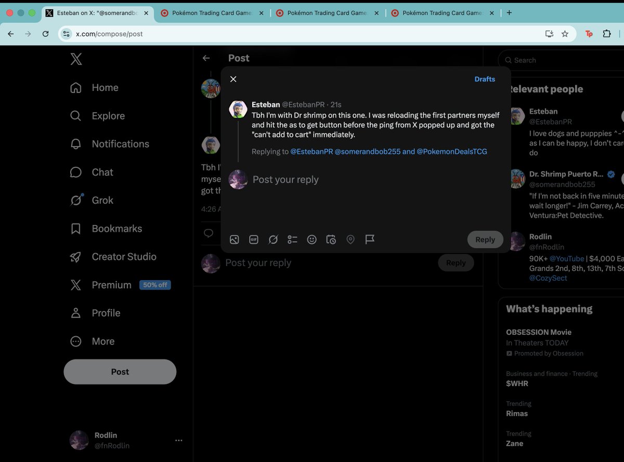Click the schedule post icon

(331, 240)
